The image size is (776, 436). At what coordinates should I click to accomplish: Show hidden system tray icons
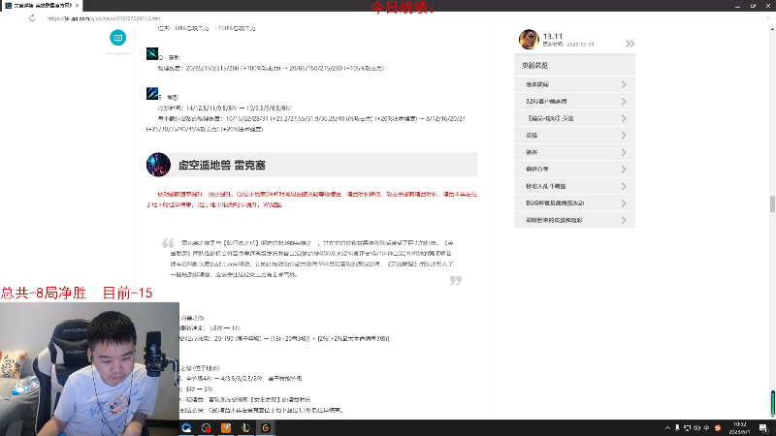click(x=667, y=428)
